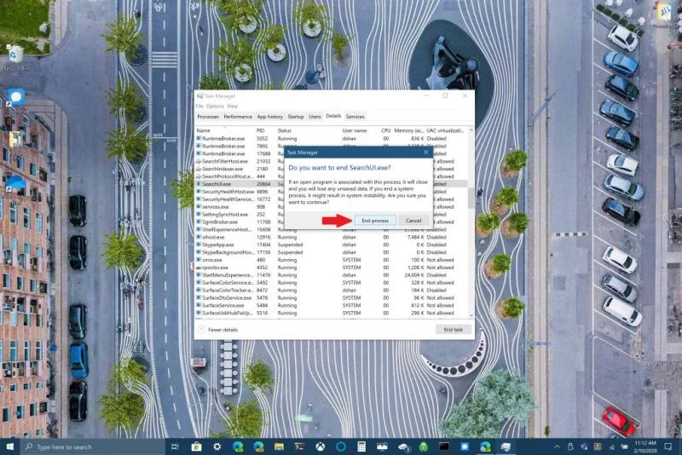
Task: Open Cortana circle on the taskbar
Action: pos(341,446)
